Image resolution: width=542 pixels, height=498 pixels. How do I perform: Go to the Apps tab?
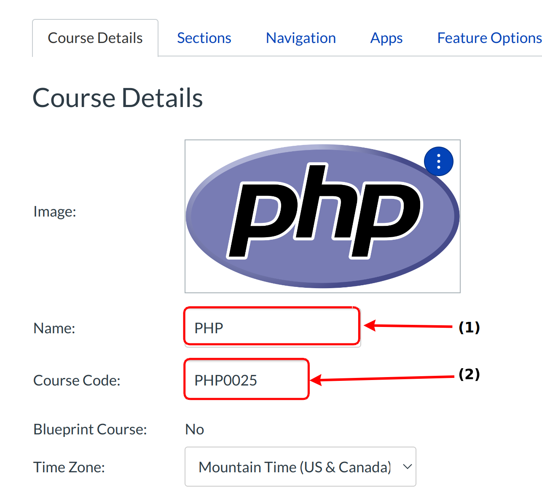(x=386, y=38)
